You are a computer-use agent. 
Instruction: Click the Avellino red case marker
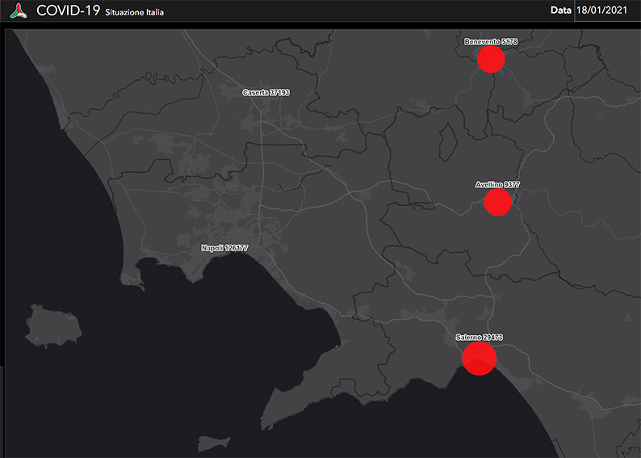[497, 202]
